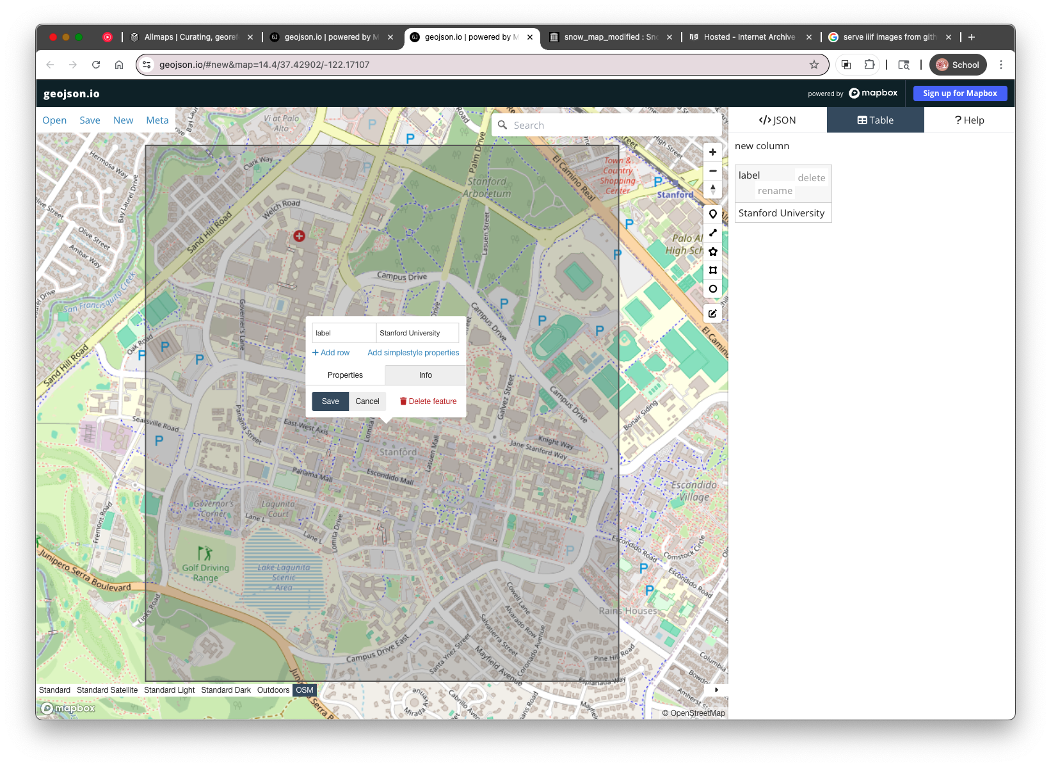Open Chrome extensions puzzle icon
This screenshot has width=1051, height=767.
click(x=869, y=65)
